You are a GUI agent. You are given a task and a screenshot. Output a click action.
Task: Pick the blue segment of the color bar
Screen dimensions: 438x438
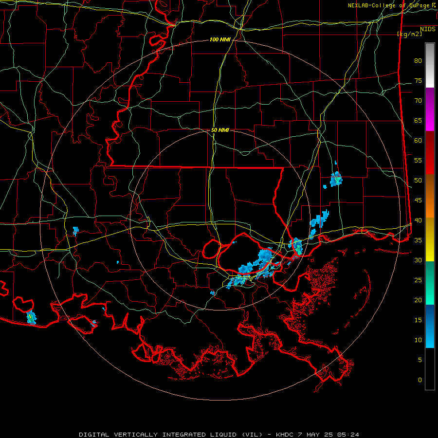430,326
